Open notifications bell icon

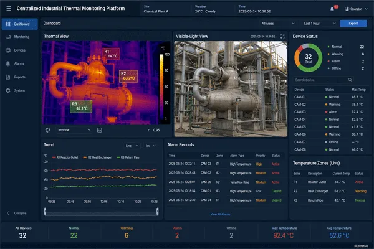point(332,9)
